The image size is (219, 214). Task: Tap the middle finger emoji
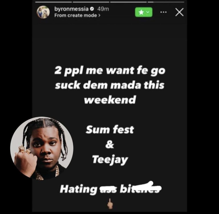tap(110, 203)
